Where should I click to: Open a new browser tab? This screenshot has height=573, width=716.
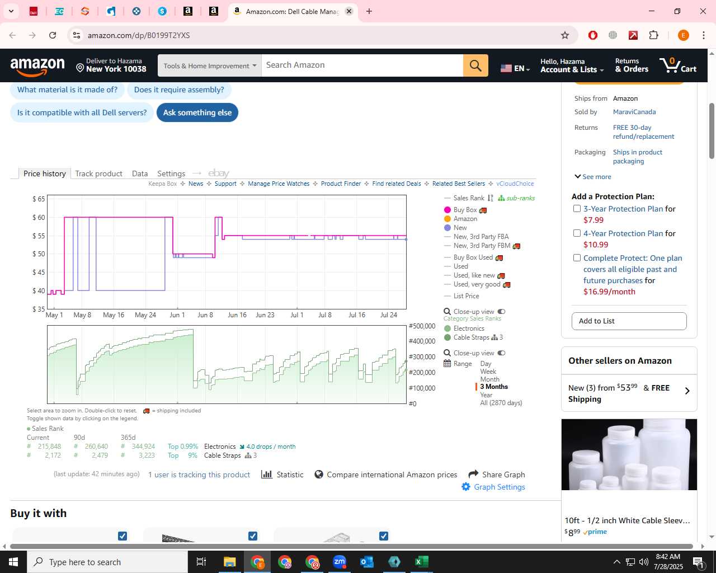pyautogui.click(x=369, y=11)
